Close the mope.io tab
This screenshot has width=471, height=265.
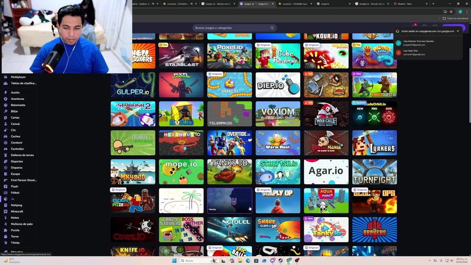click(x=349, y=4)
